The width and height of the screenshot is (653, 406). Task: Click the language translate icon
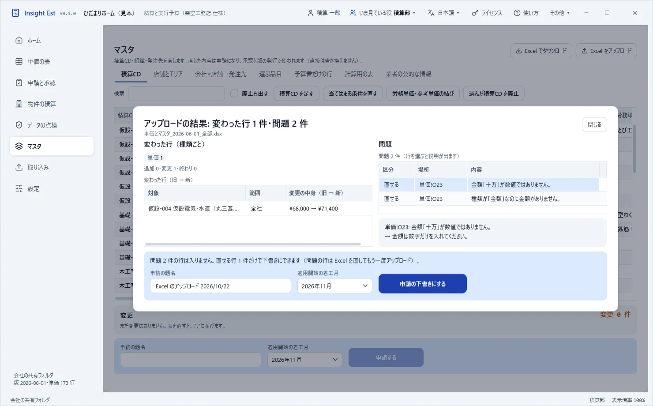pos(431,13)
